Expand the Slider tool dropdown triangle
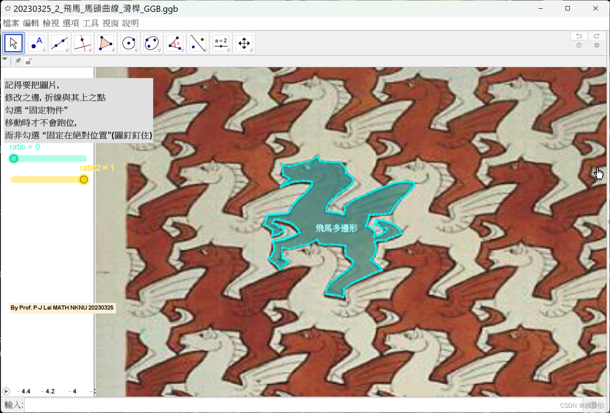This screenshot has width=610, height=413. (229, 51)
